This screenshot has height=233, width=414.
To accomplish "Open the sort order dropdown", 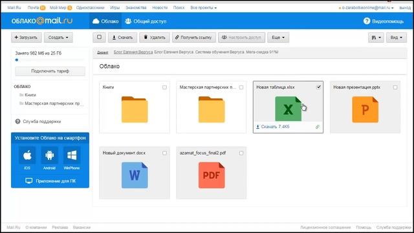I will point(376,38).
